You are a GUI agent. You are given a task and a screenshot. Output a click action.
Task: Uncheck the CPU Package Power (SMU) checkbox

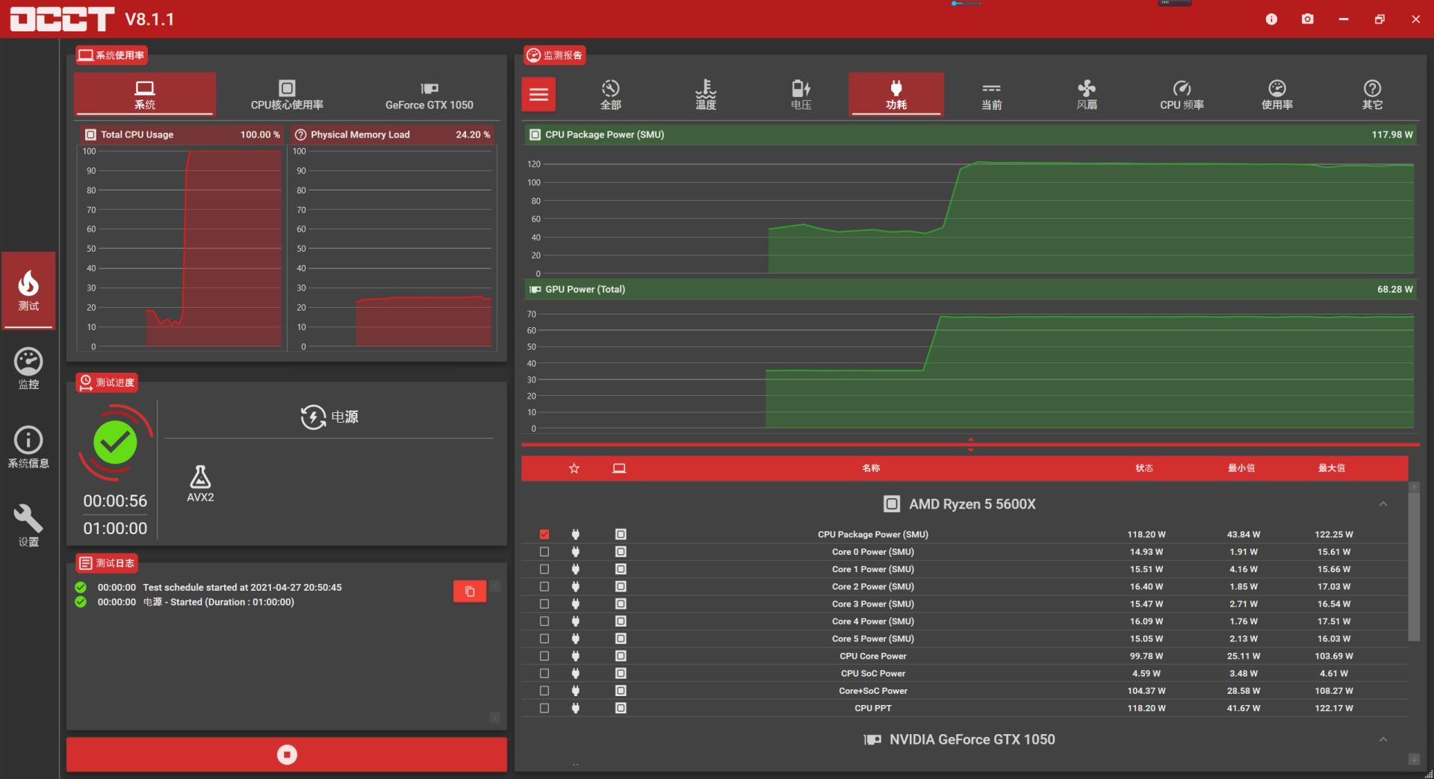tap(544, 535)
